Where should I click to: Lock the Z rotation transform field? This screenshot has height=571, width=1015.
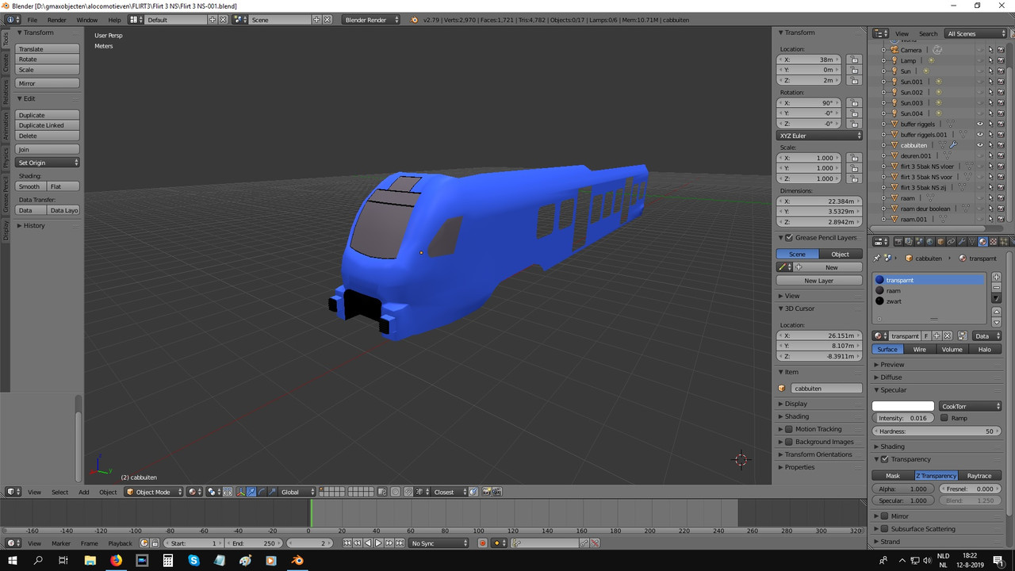[x=853, y=124]
